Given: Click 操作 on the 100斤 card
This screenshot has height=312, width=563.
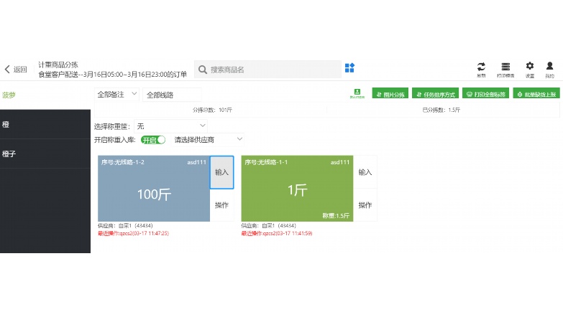Looking at the screenshot, I should (x=222, y=205).
